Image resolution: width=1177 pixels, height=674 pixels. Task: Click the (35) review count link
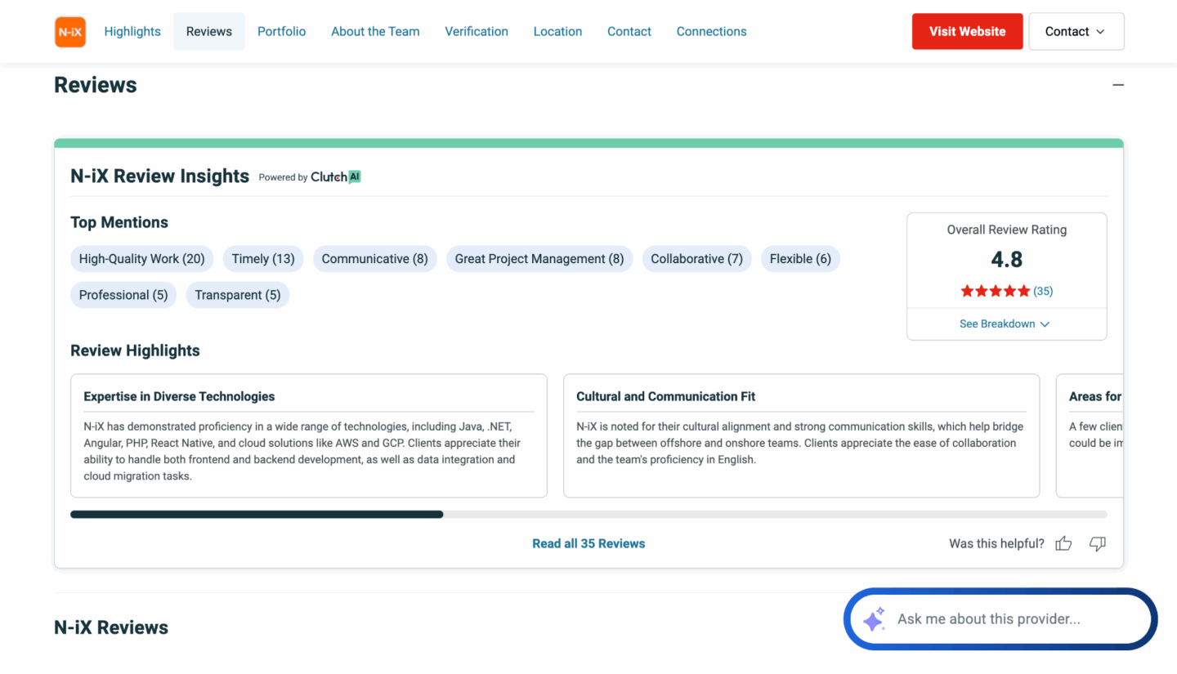tap(1043, 291)
